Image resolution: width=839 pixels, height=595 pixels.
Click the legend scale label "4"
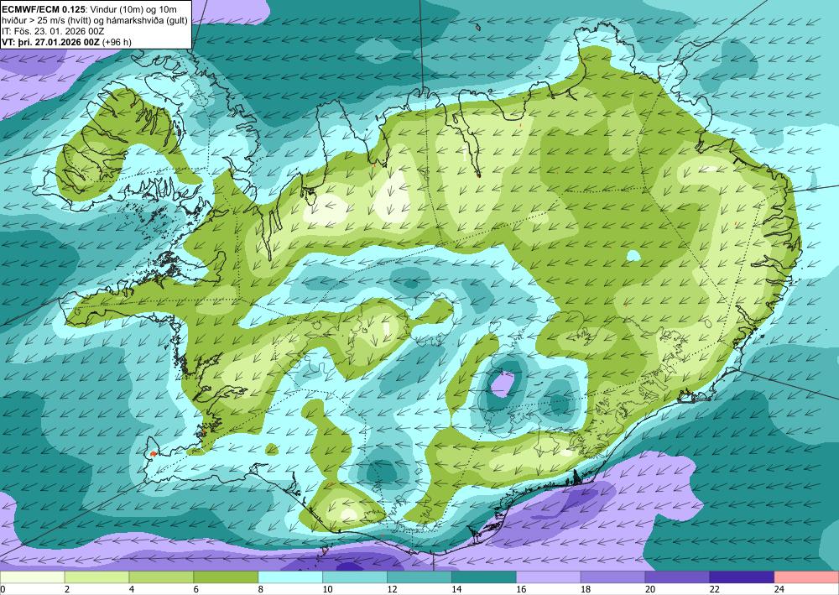[x=132, y=590]
